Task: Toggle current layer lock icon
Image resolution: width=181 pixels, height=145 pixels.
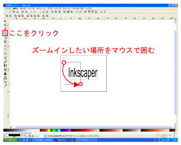Action: pos(33,136)
